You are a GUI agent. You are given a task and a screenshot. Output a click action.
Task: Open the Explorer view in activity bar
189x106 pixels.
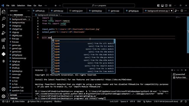pos(4,12)
